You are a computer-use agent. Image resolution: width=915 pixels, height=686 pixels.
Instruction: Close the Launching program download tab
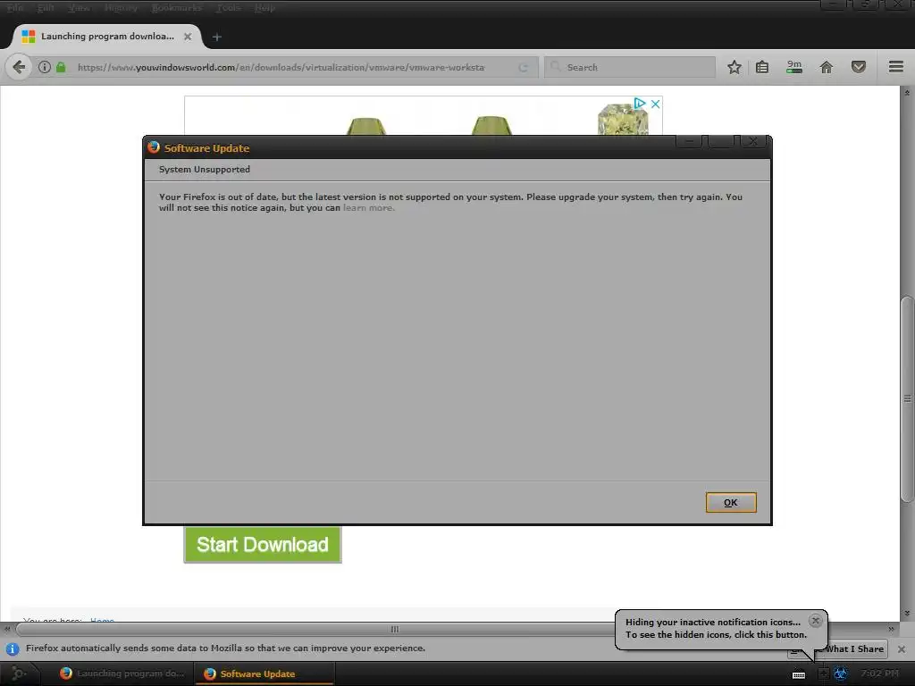pos(188,36)
